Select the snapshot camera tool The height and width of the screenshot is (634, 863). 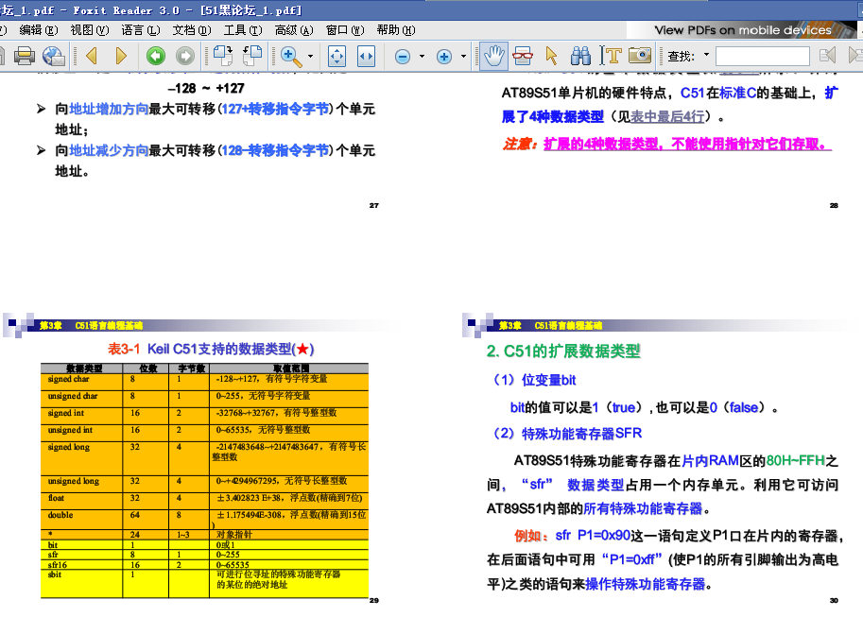tap(640, 56)
